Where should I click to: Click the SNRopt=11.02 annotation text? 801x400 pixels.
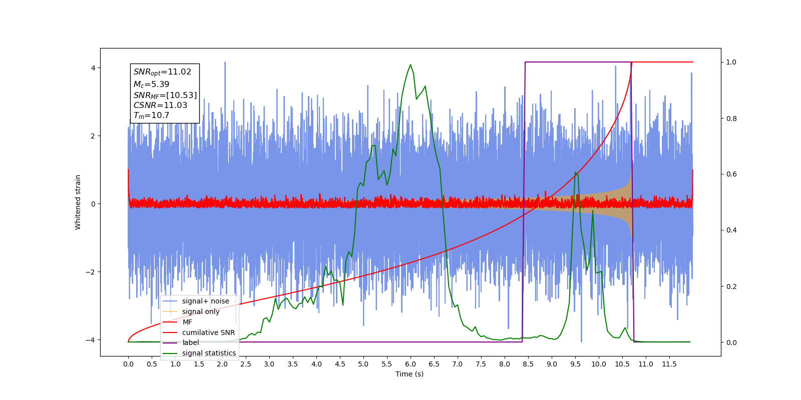pos(162,72)
